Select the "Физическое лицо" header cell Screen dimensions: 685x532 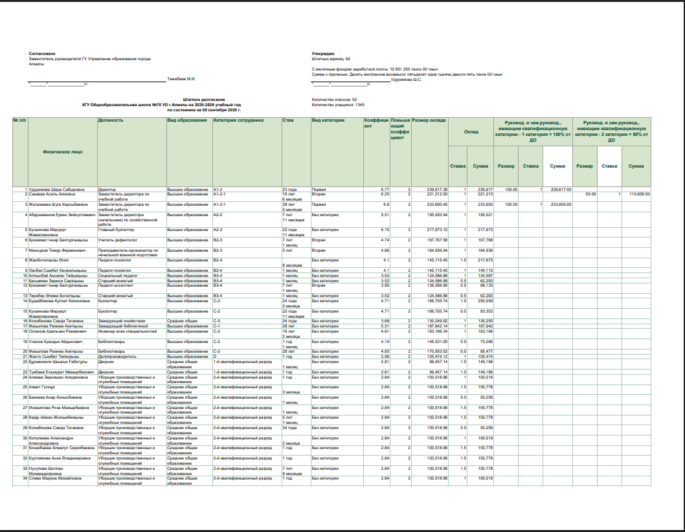(x=62, y=153)
